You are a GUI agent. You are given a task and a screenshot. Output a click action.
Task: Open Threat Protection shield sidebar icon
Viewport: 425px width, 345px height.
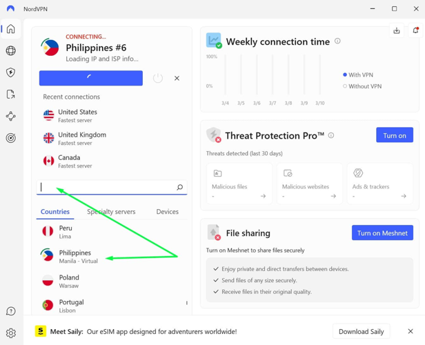coord(11,72)
